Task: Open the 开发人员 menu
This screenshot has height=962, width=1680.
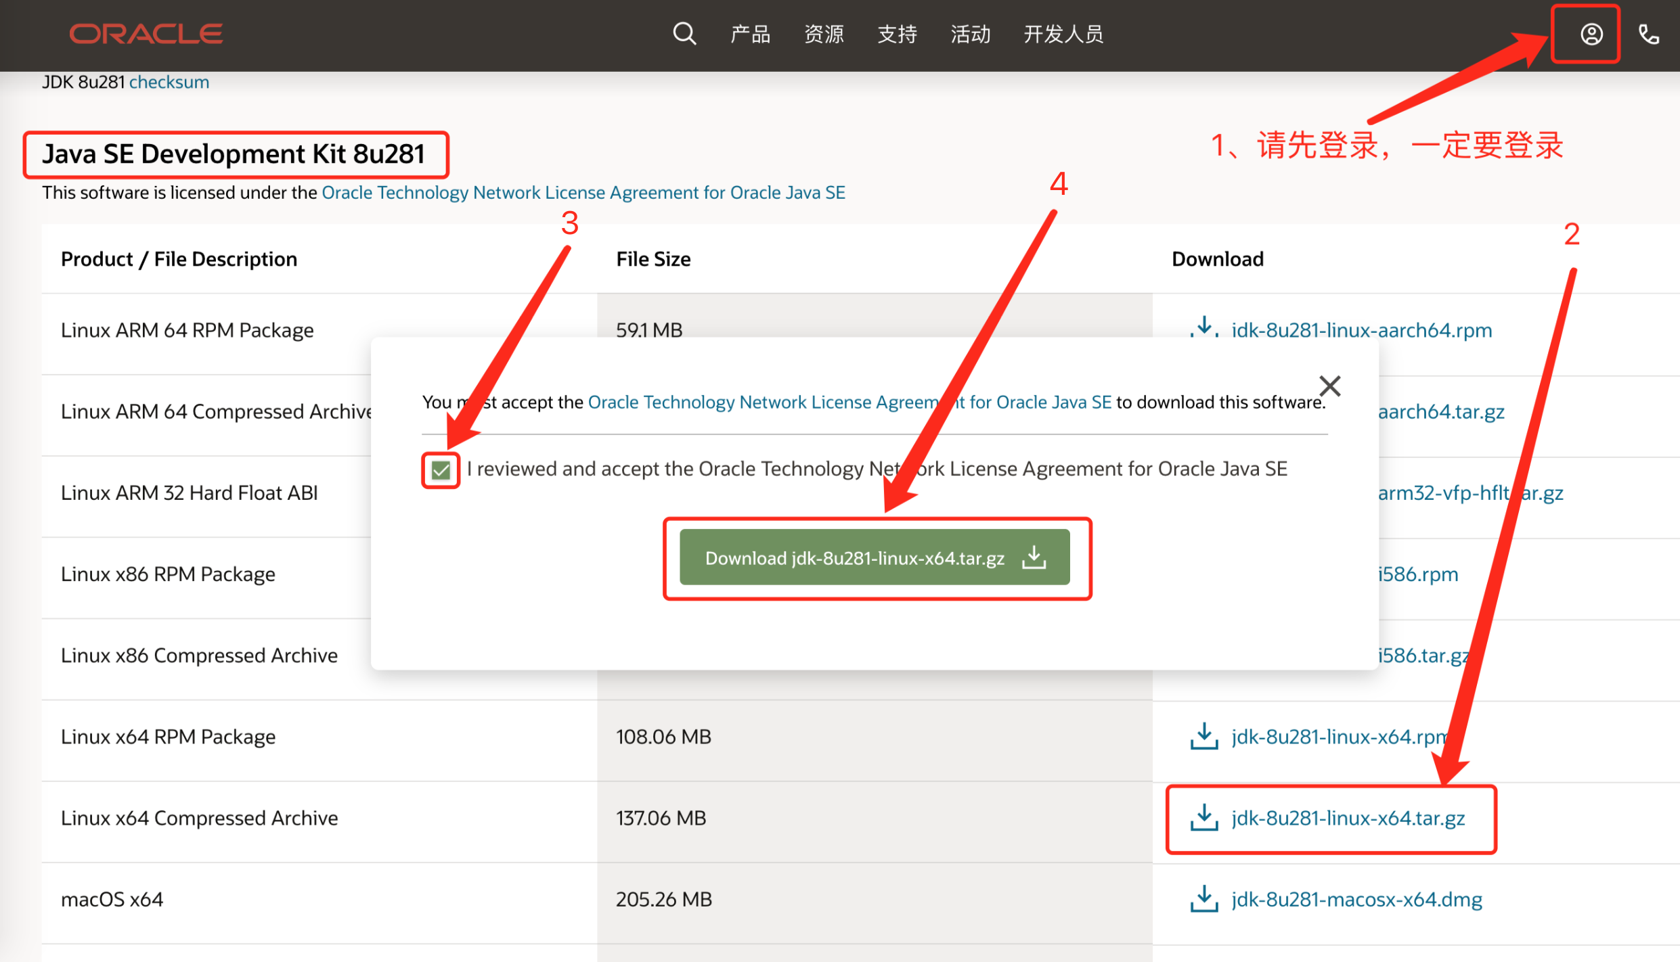Action: [1063, 34]
